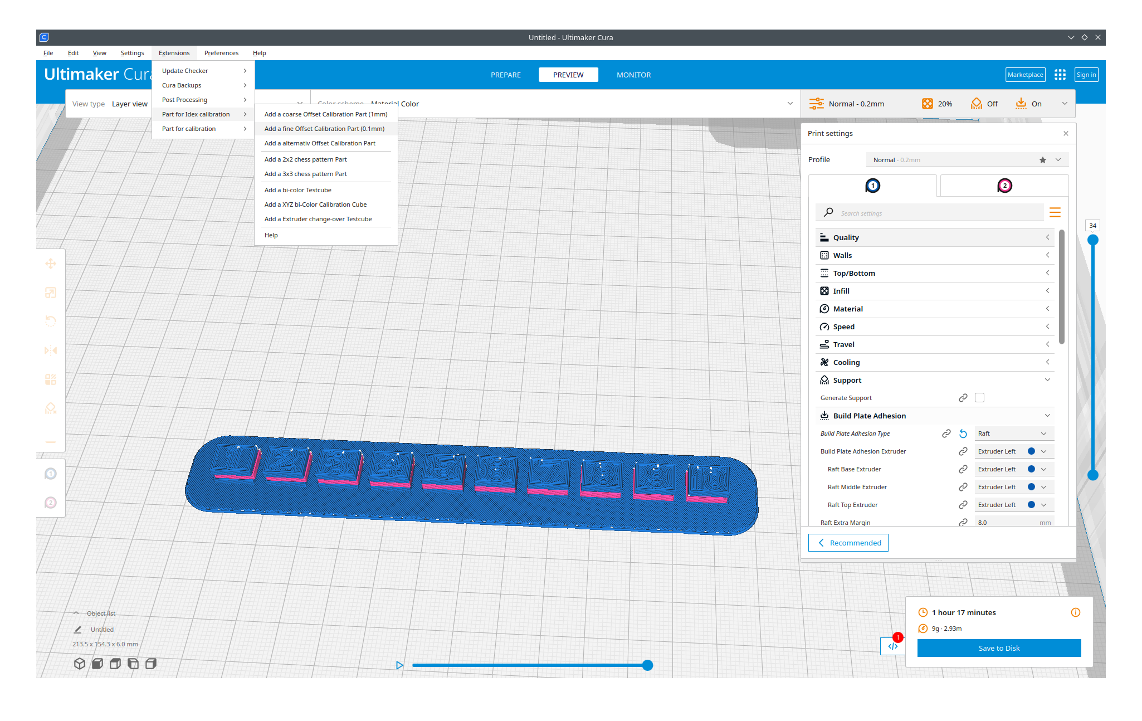Image resolution: width=1142 pixels, height=721 pixels.
Task: Open Build Plate Adhesion Type dropdown
Action: [1014, 433]
